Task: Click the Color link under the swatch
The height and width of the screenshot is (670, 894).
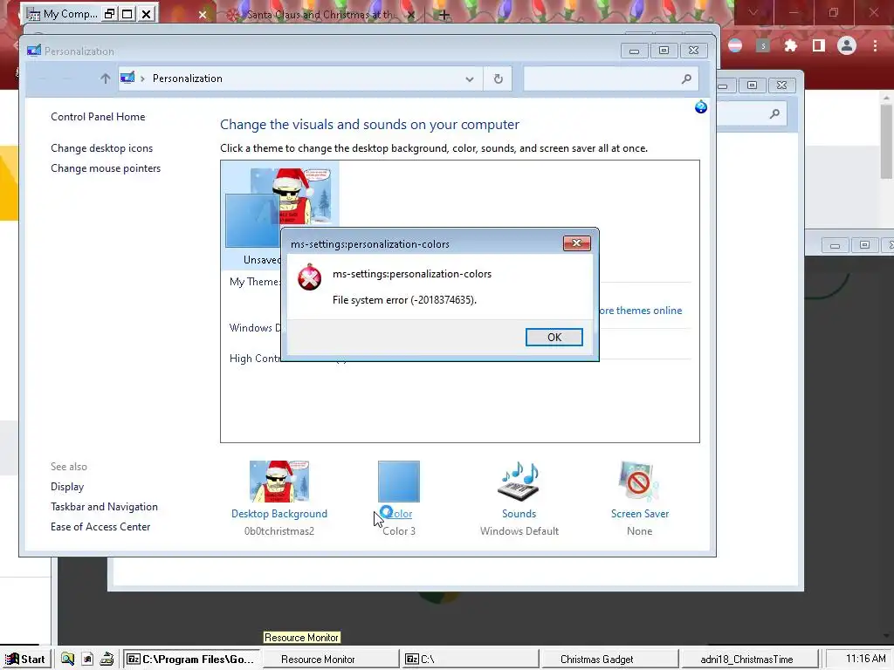Action: point(398,514)
